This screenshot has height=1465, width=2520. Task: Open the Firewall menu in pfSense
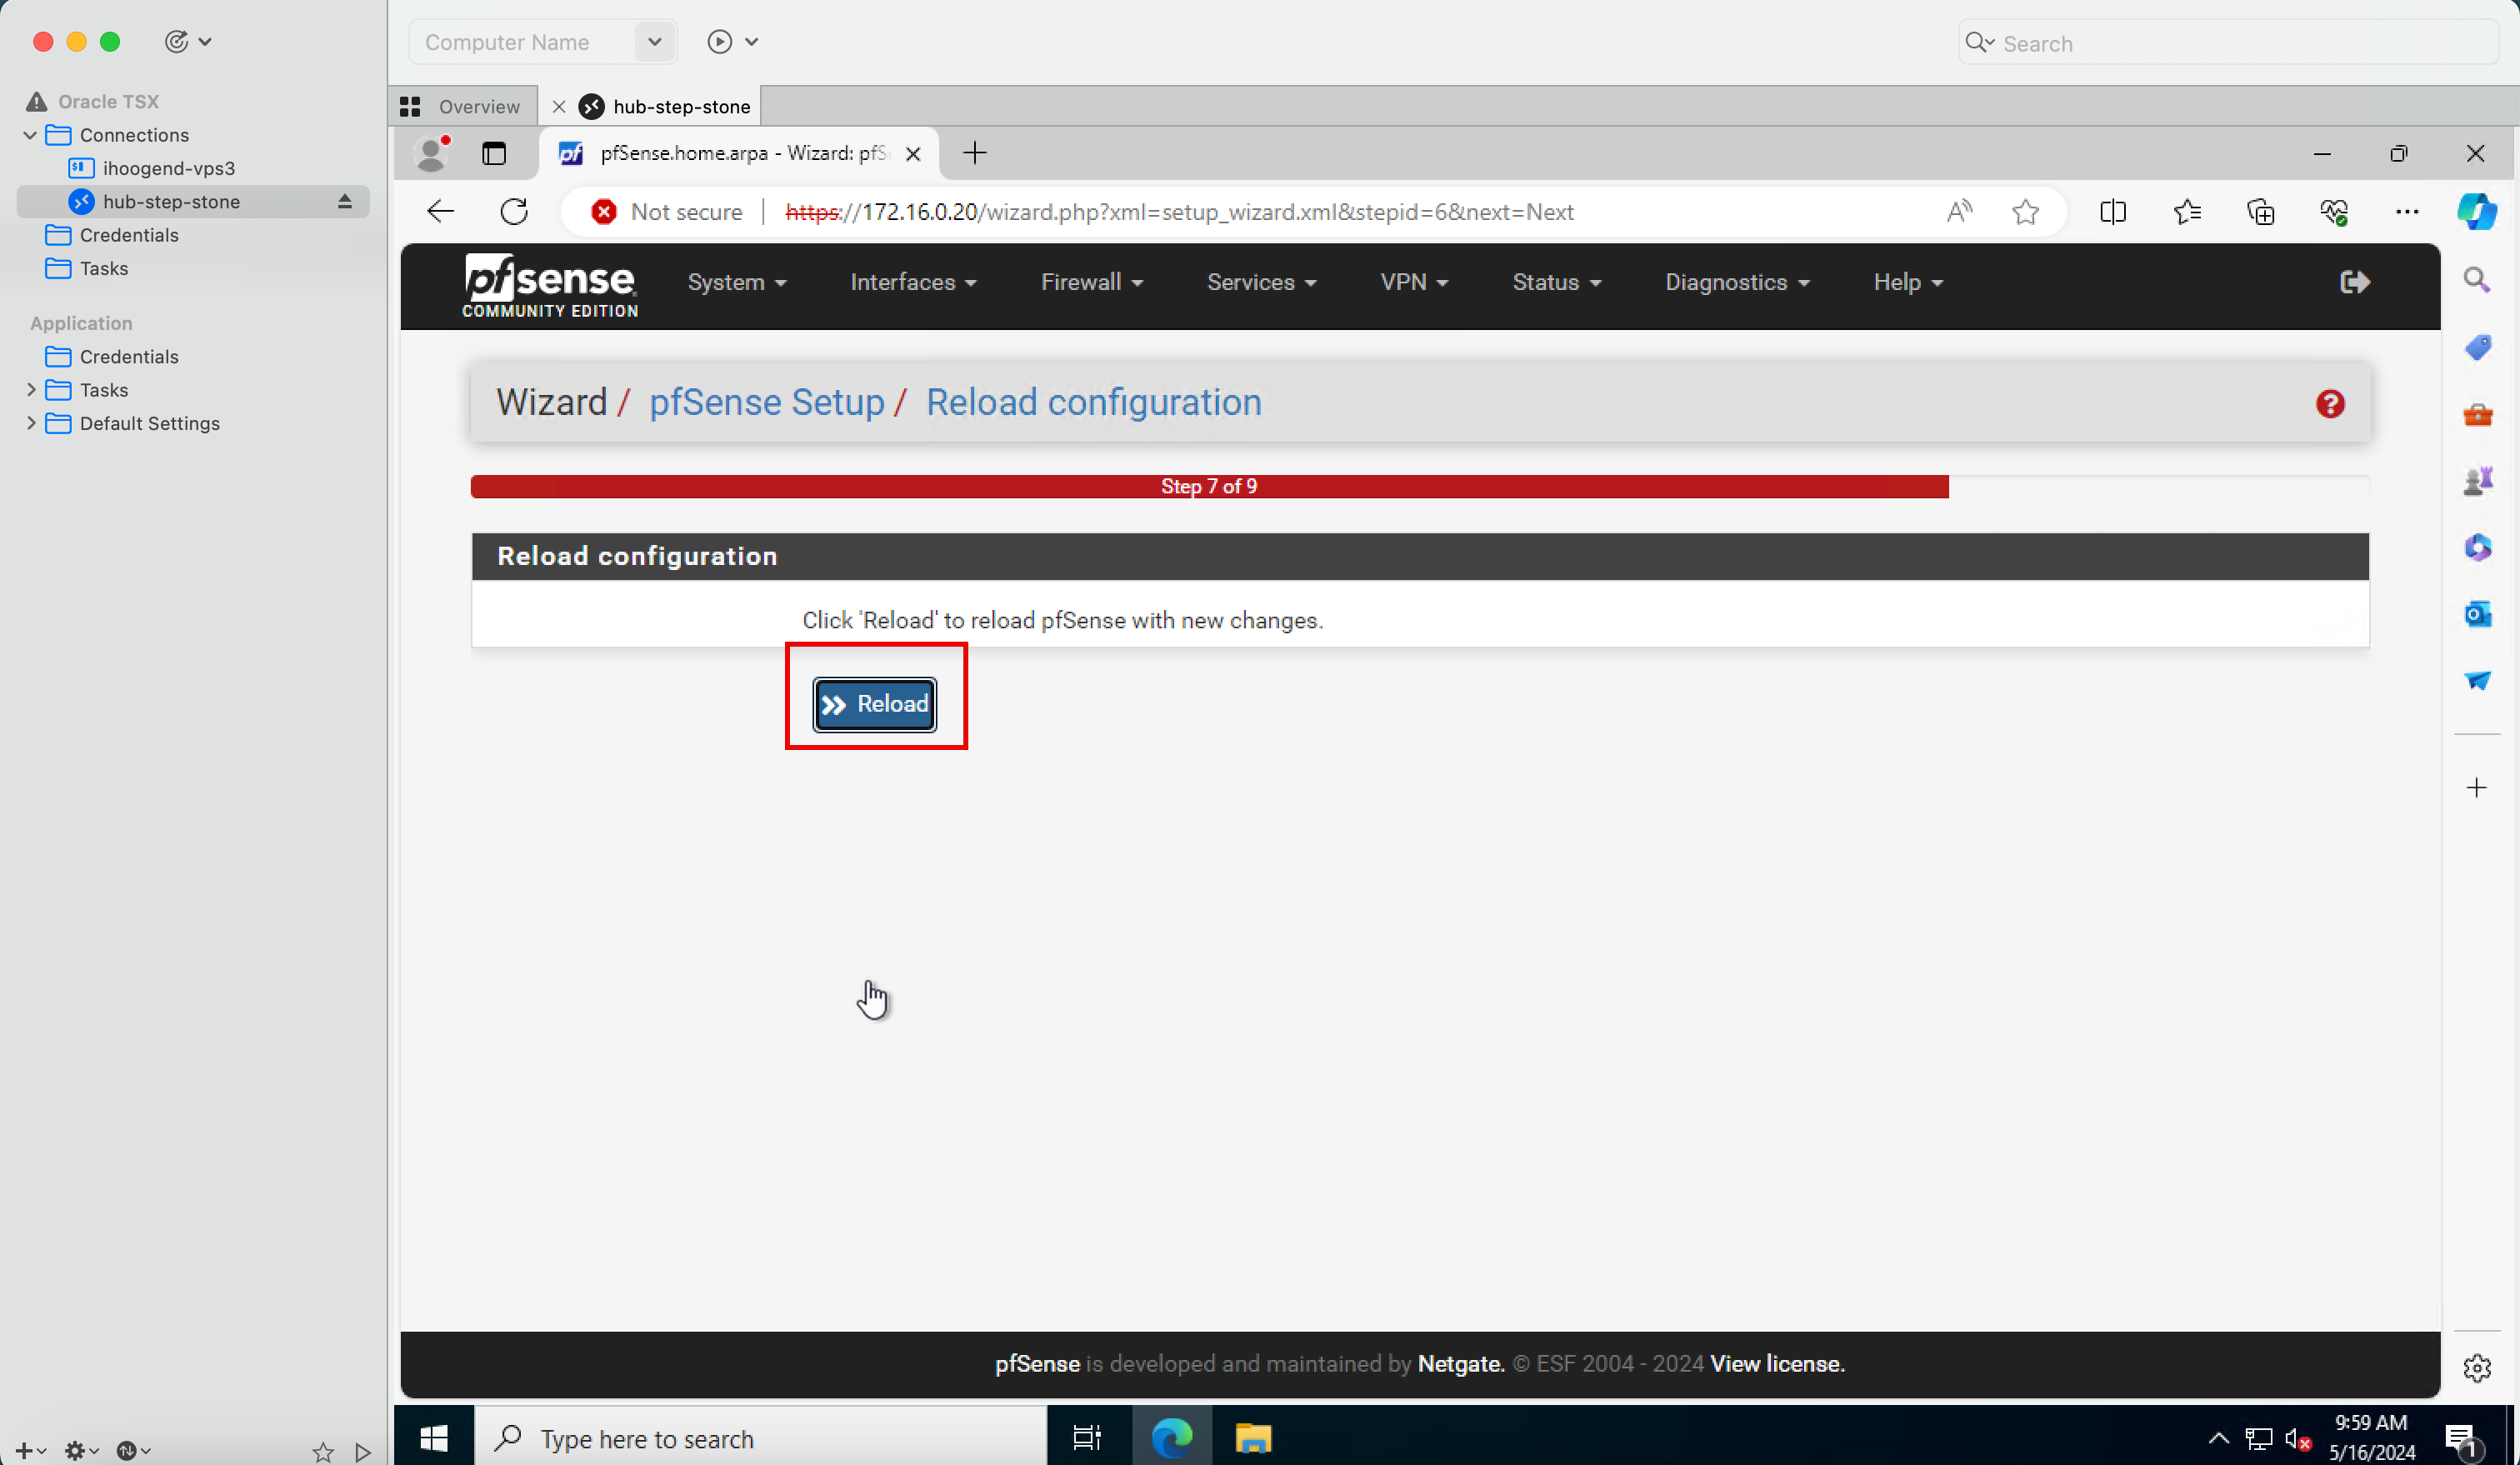click(1091, 282)
